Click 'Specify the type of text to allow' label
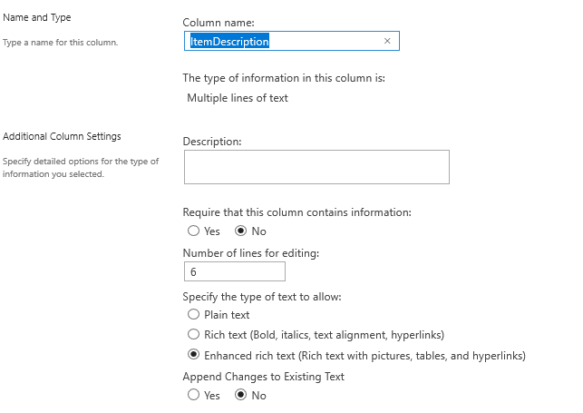The height and width of the screenshot is (413, 583). coord(262,297)
